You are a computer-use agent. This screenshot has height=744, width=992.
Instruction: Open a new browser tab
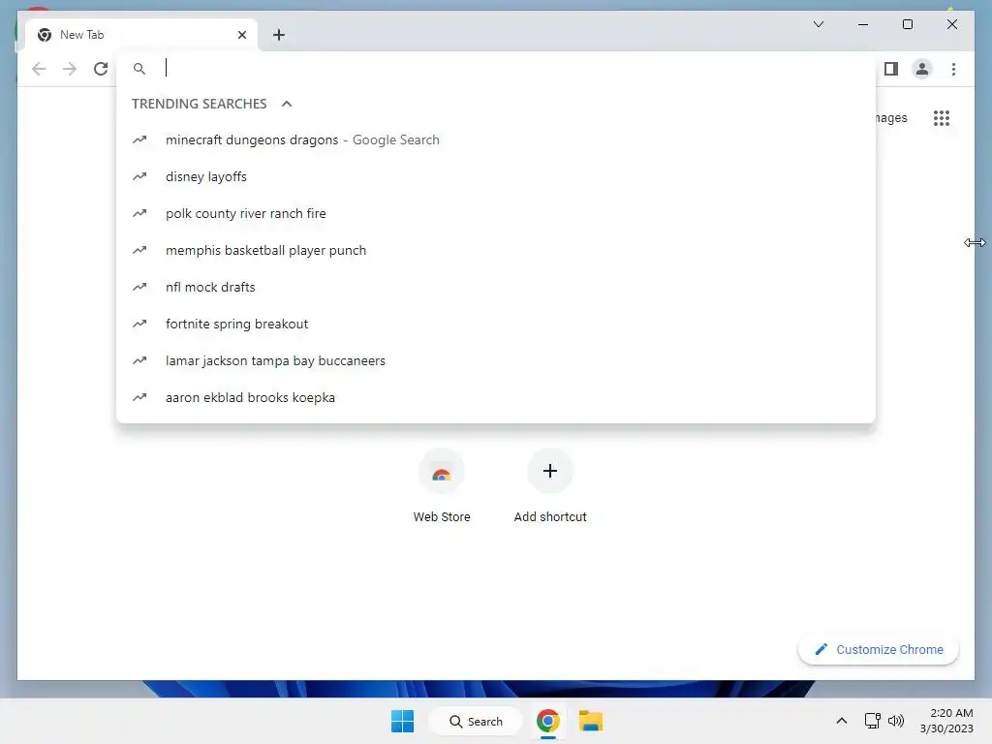[x=279, y=35]
